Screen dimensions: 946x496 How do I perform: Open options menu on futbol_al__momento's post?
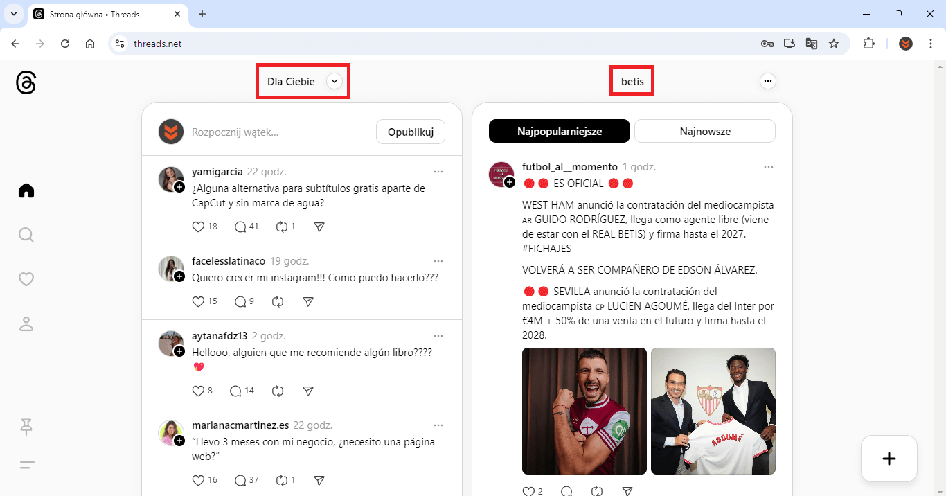[769, 167]
